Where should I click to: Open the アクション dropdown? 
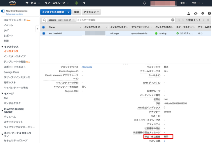pyautogui.click(x=91, y=12)
